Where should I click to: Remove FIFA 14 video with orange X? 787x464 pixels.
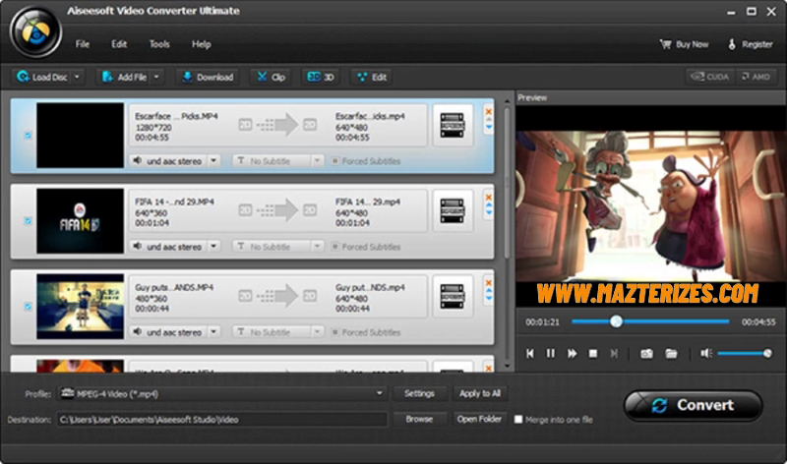(488, 198)
